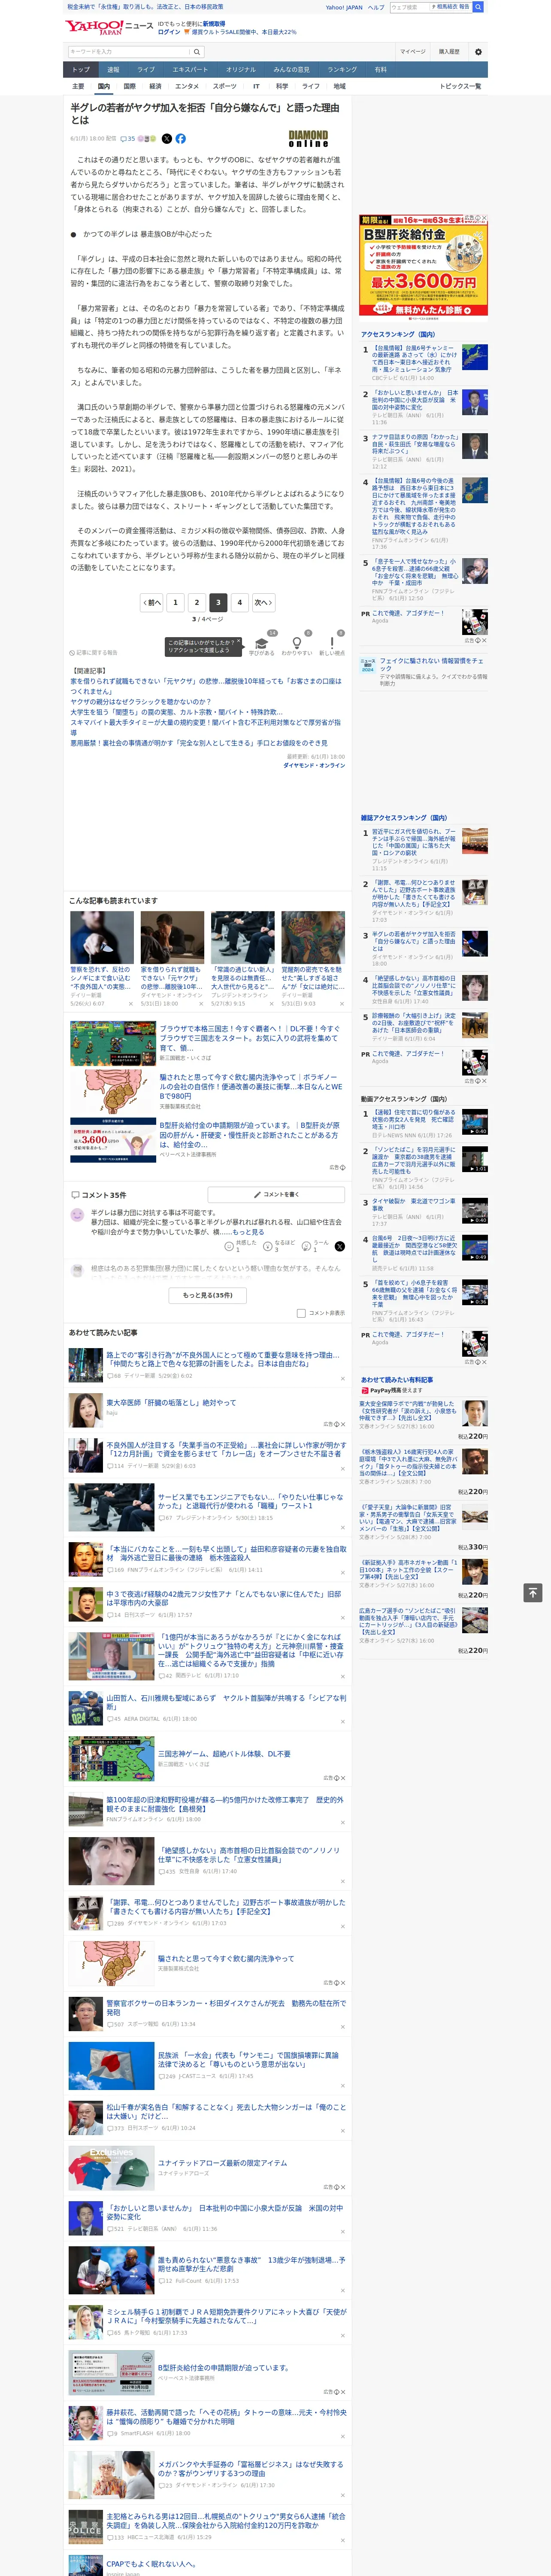Open the 購入履歴 link
The width and height of the screenshot is (551, 2576).
[x=449, y=51]
